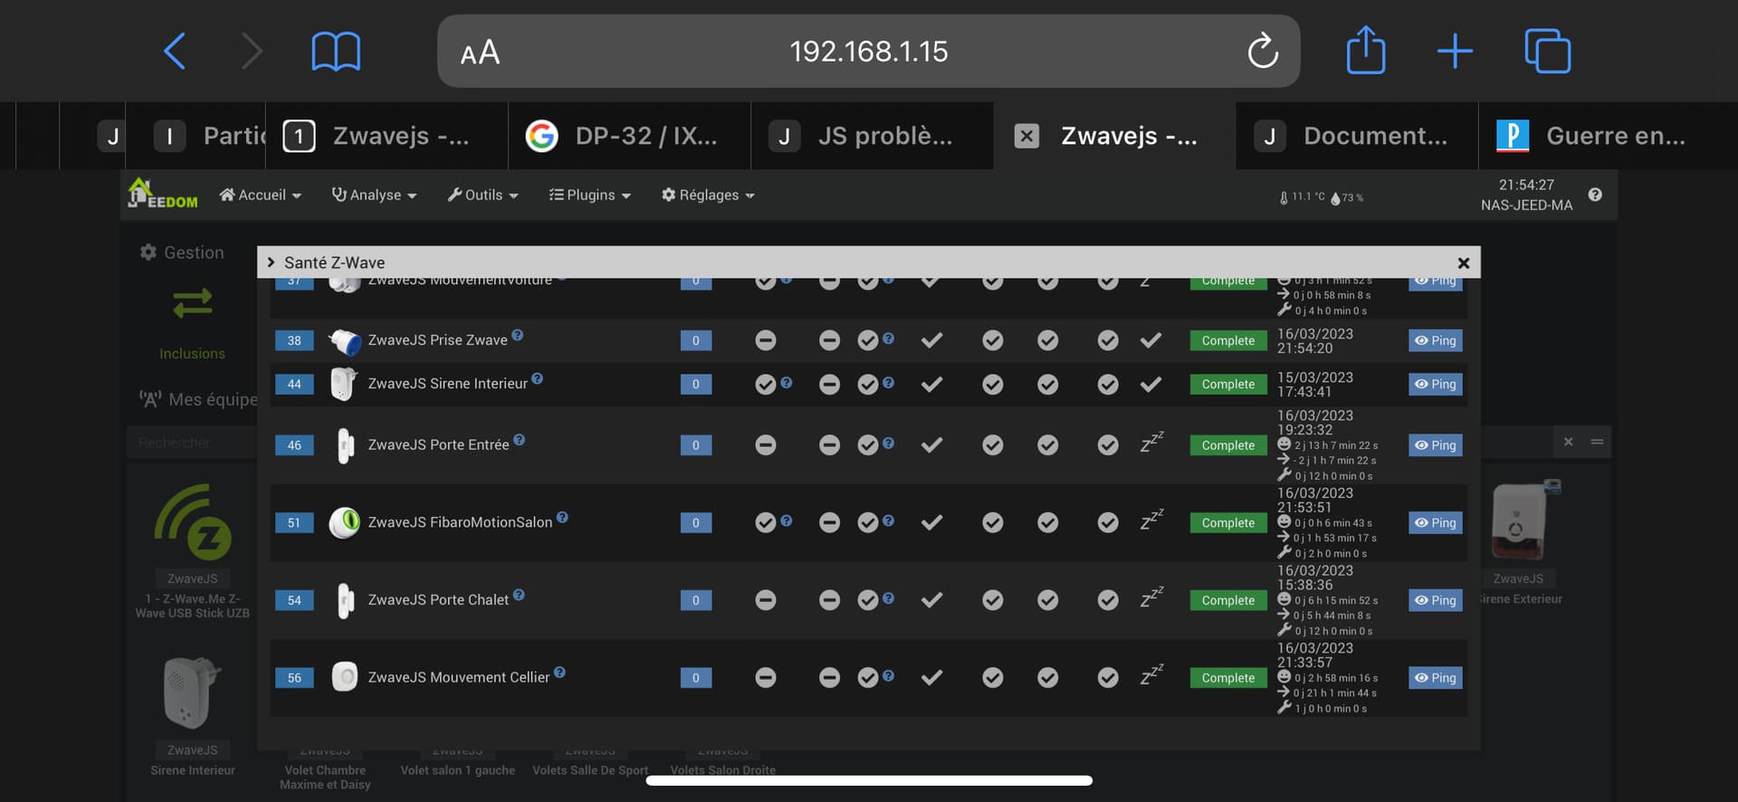Click the Jeedom logo icon
The height and width of the screenshot is (802, 1738).
click(x=163, y=194)
